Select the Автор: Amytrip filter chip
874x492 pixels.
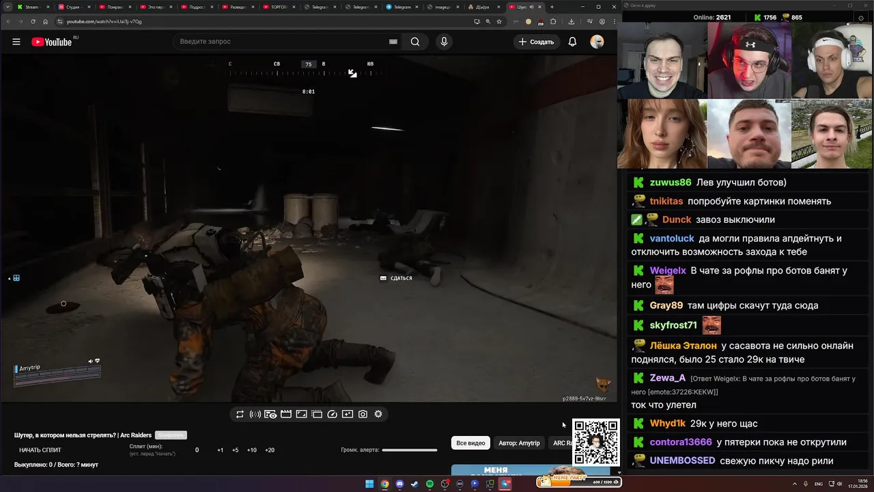point(519,443)
